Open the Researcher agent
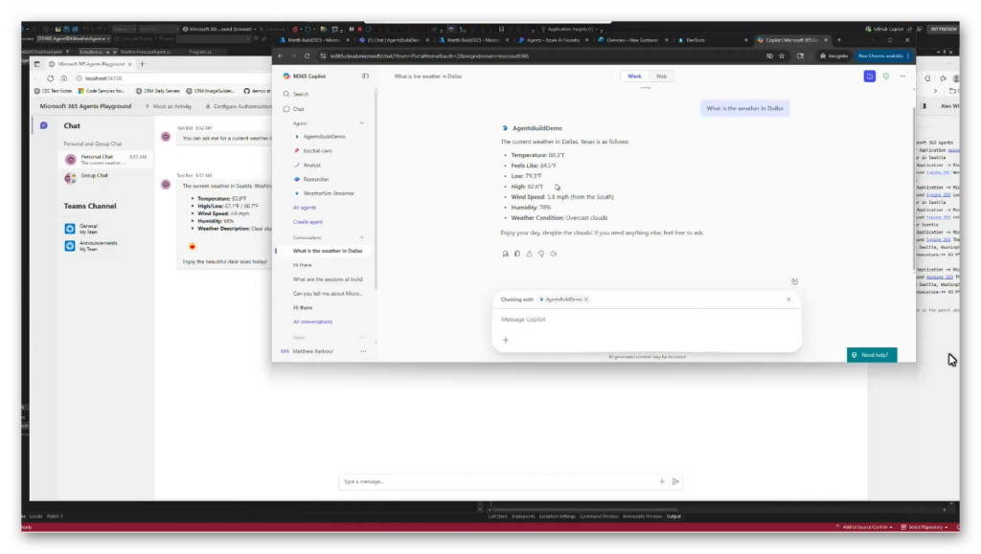The width and height of the screenshot is (981, 554). coord(316,179)
